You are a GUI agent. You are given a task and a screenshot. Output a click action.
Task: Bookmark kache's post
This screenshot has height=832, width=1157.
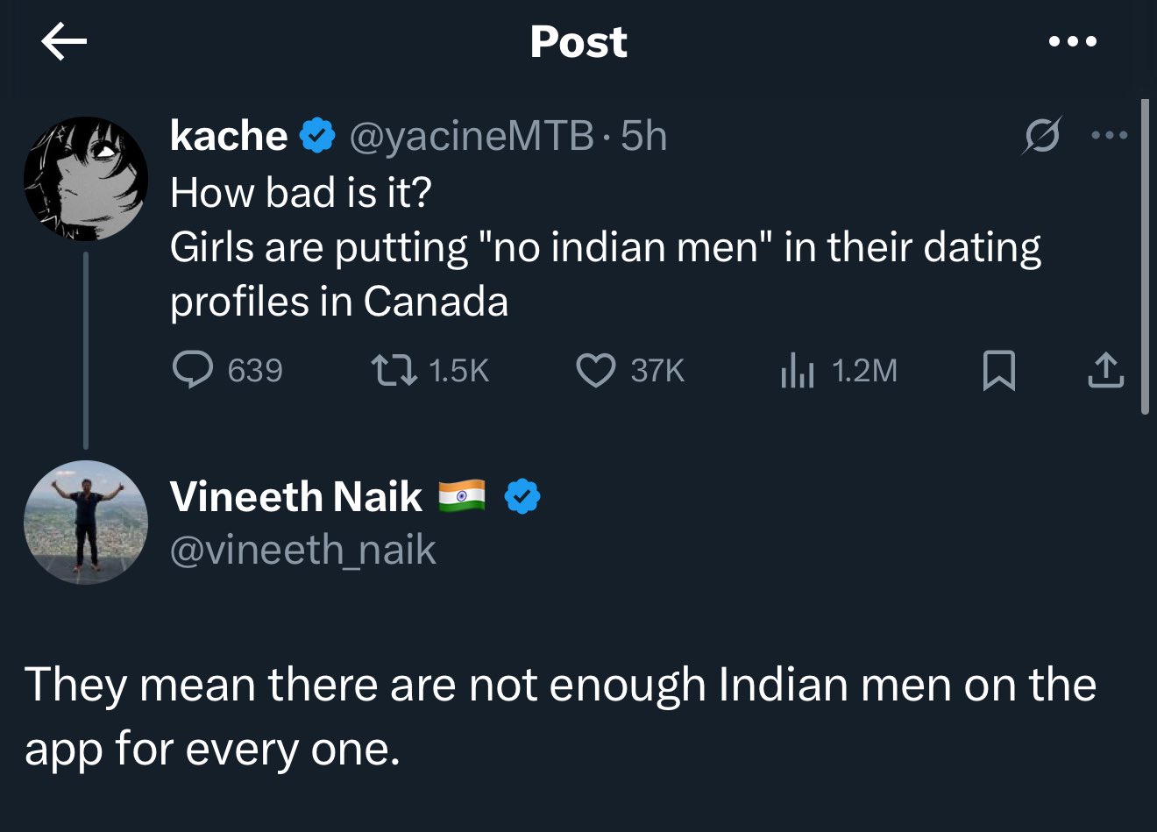pos(999,370)
